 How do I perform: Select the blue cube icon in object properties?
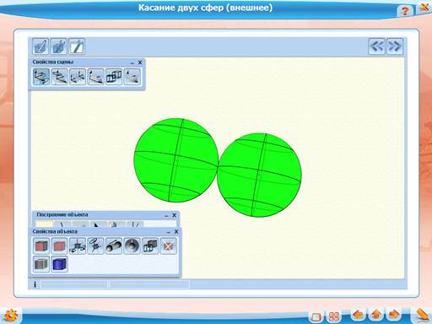59,264
